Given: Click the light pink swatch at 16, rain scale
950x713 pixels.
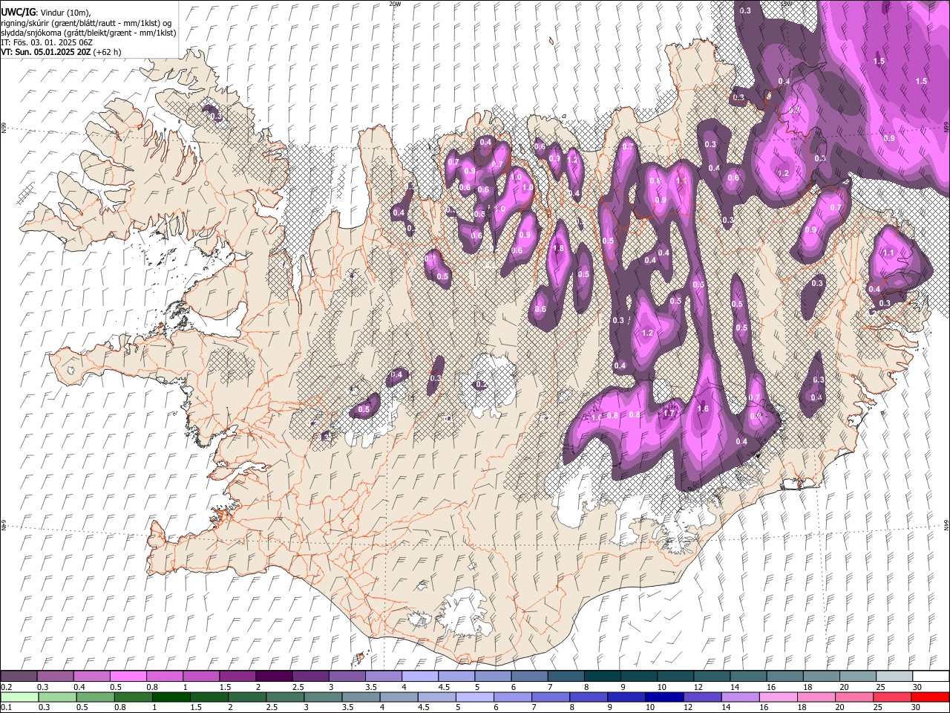Looking at the screenshot, I should coord(777,697).
